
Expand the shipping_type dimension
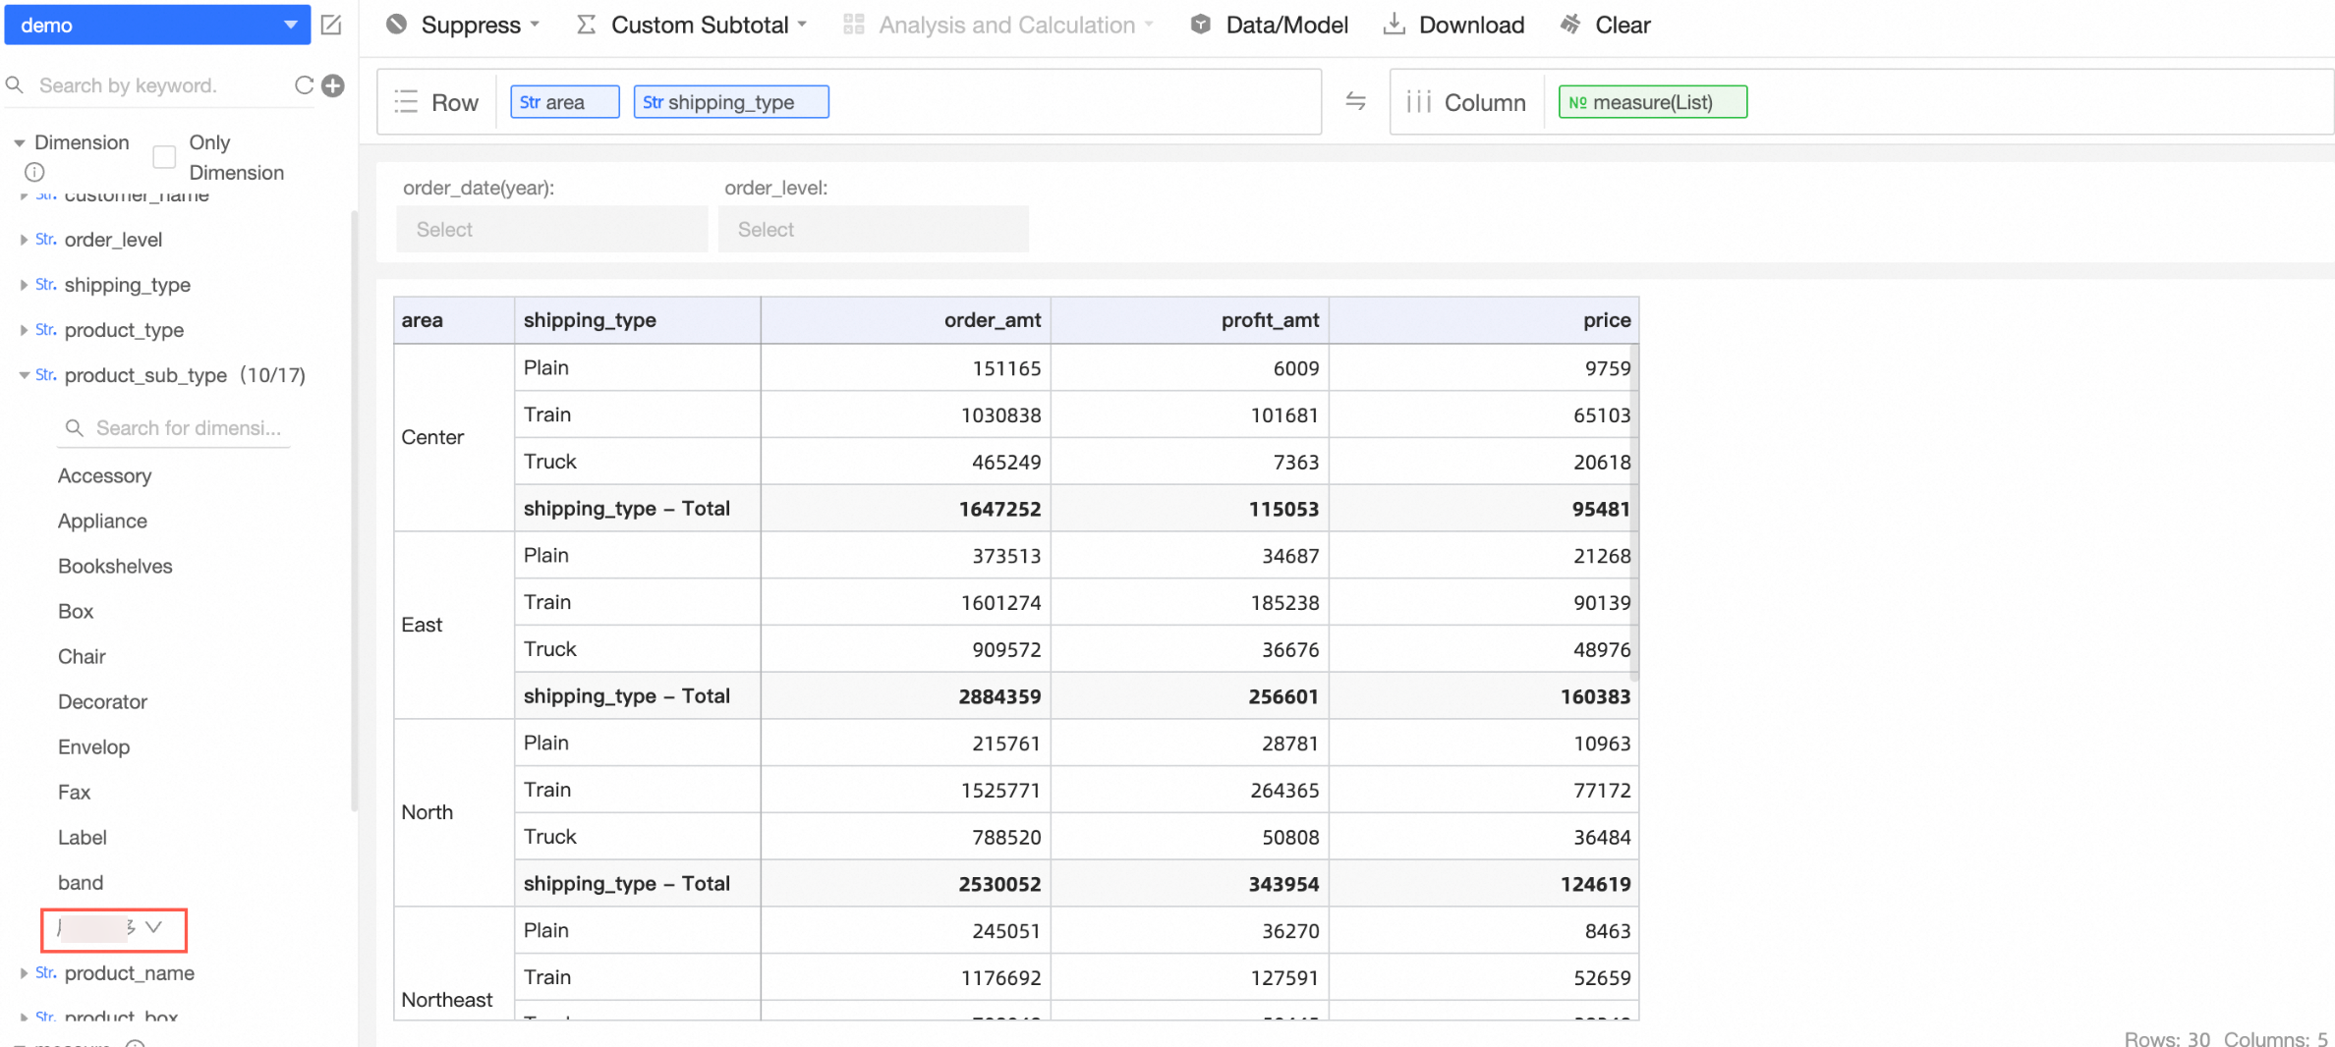tap(24, 285)
